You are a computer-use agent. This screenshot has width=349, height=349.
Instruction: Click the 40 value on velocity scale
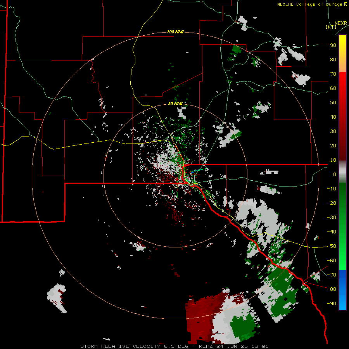pyautogui.click(x=333, y=117)
